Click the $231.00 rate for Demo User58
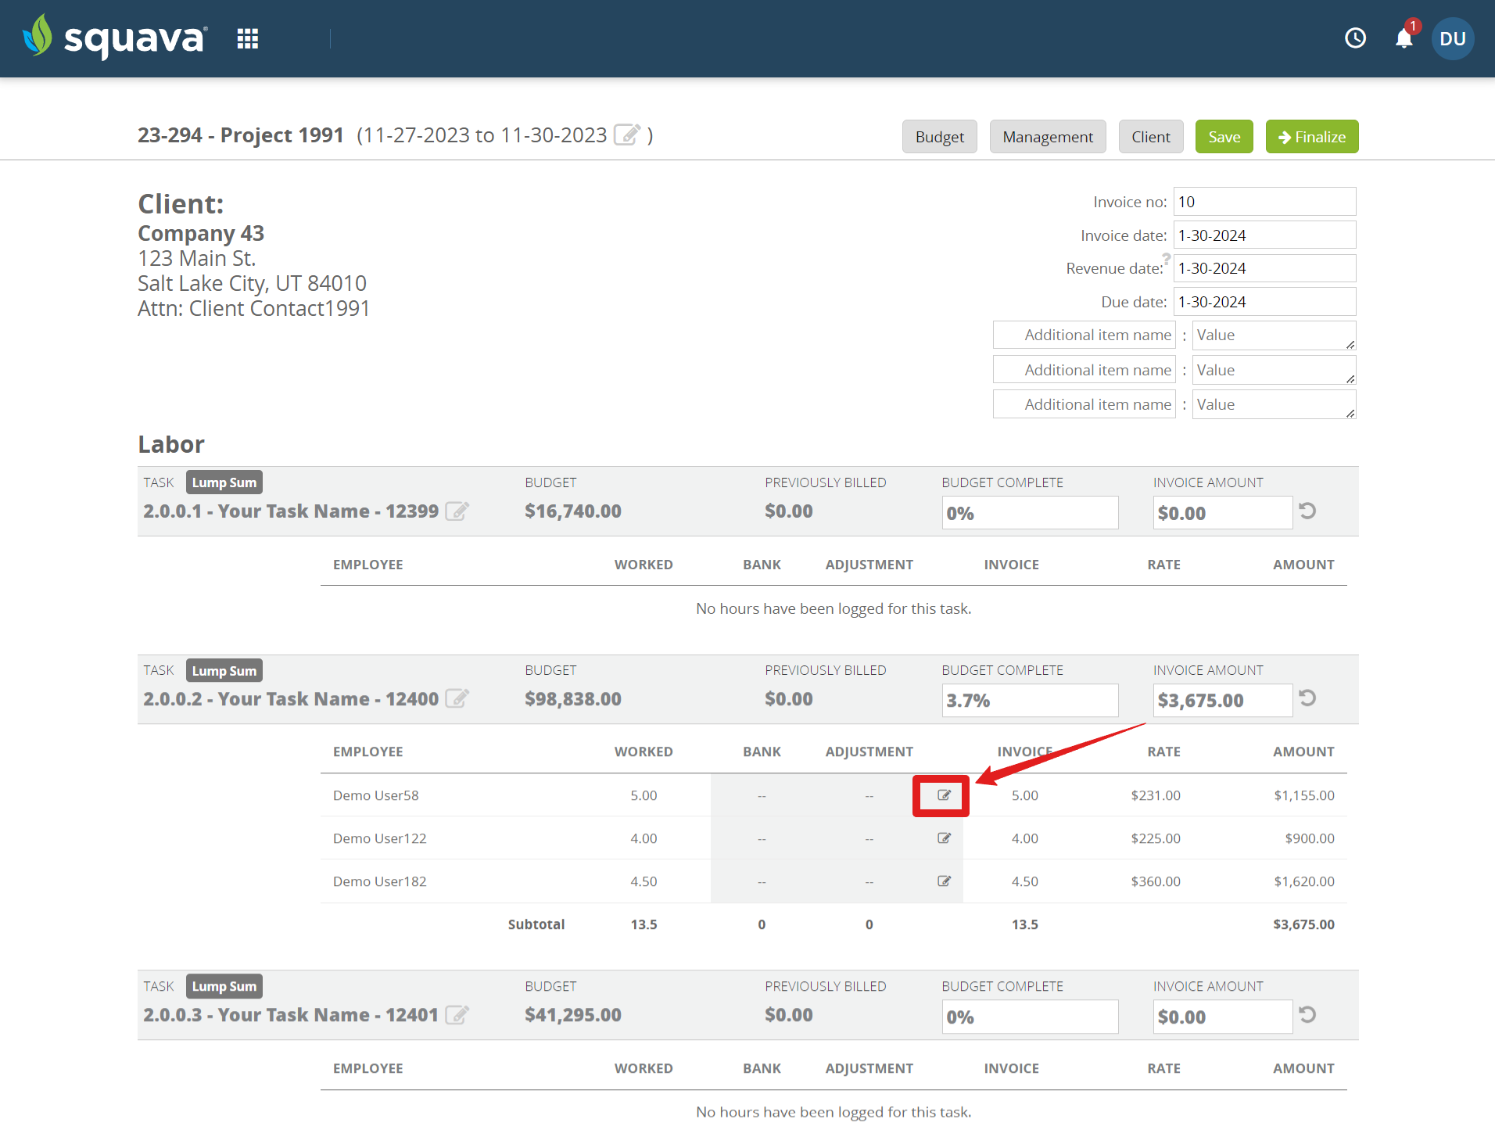The width and height of the screenshot is (1495, 1137). (x=1156, y=795)
